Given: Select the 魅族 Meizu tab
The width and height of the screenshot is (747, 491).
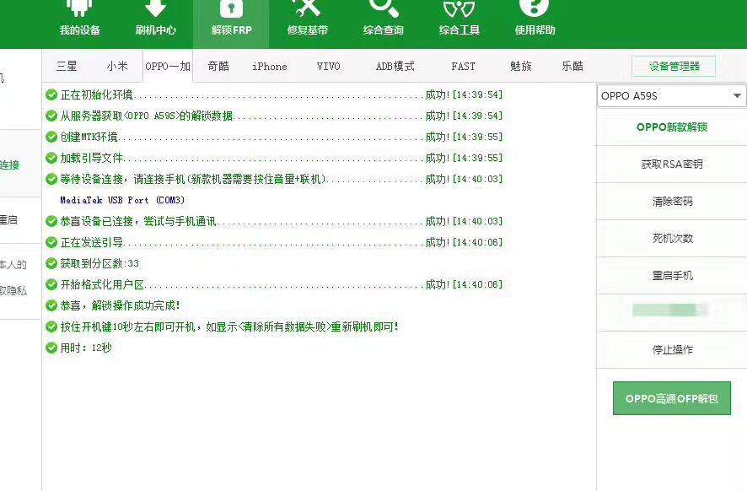Looking at the screenshot, I should [522, 66].
